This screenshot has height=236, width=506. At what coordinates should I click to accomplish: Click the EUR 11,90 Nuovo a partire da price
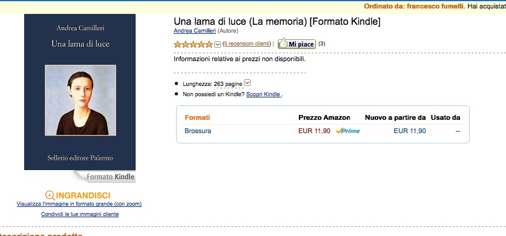[x=410, y=131]
